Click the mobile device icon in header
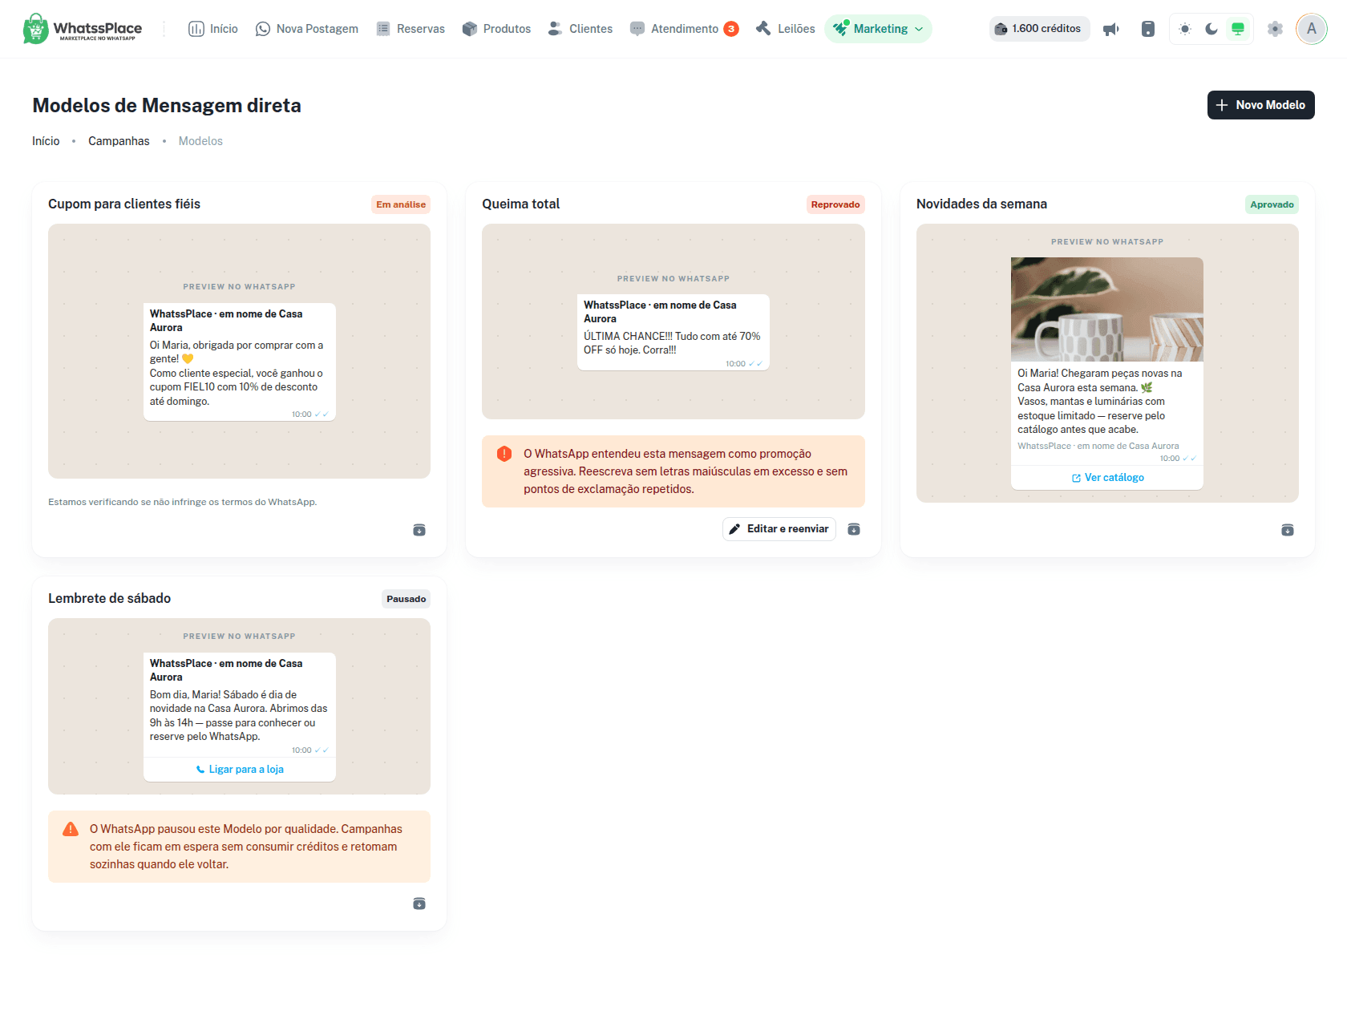1347x1027 pixels. click(x=1148, y=29)
